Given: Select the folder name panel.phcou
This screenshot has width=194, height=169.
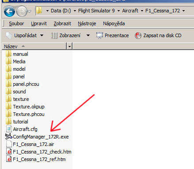Looking at the screenshot, I should coord(26,84).
